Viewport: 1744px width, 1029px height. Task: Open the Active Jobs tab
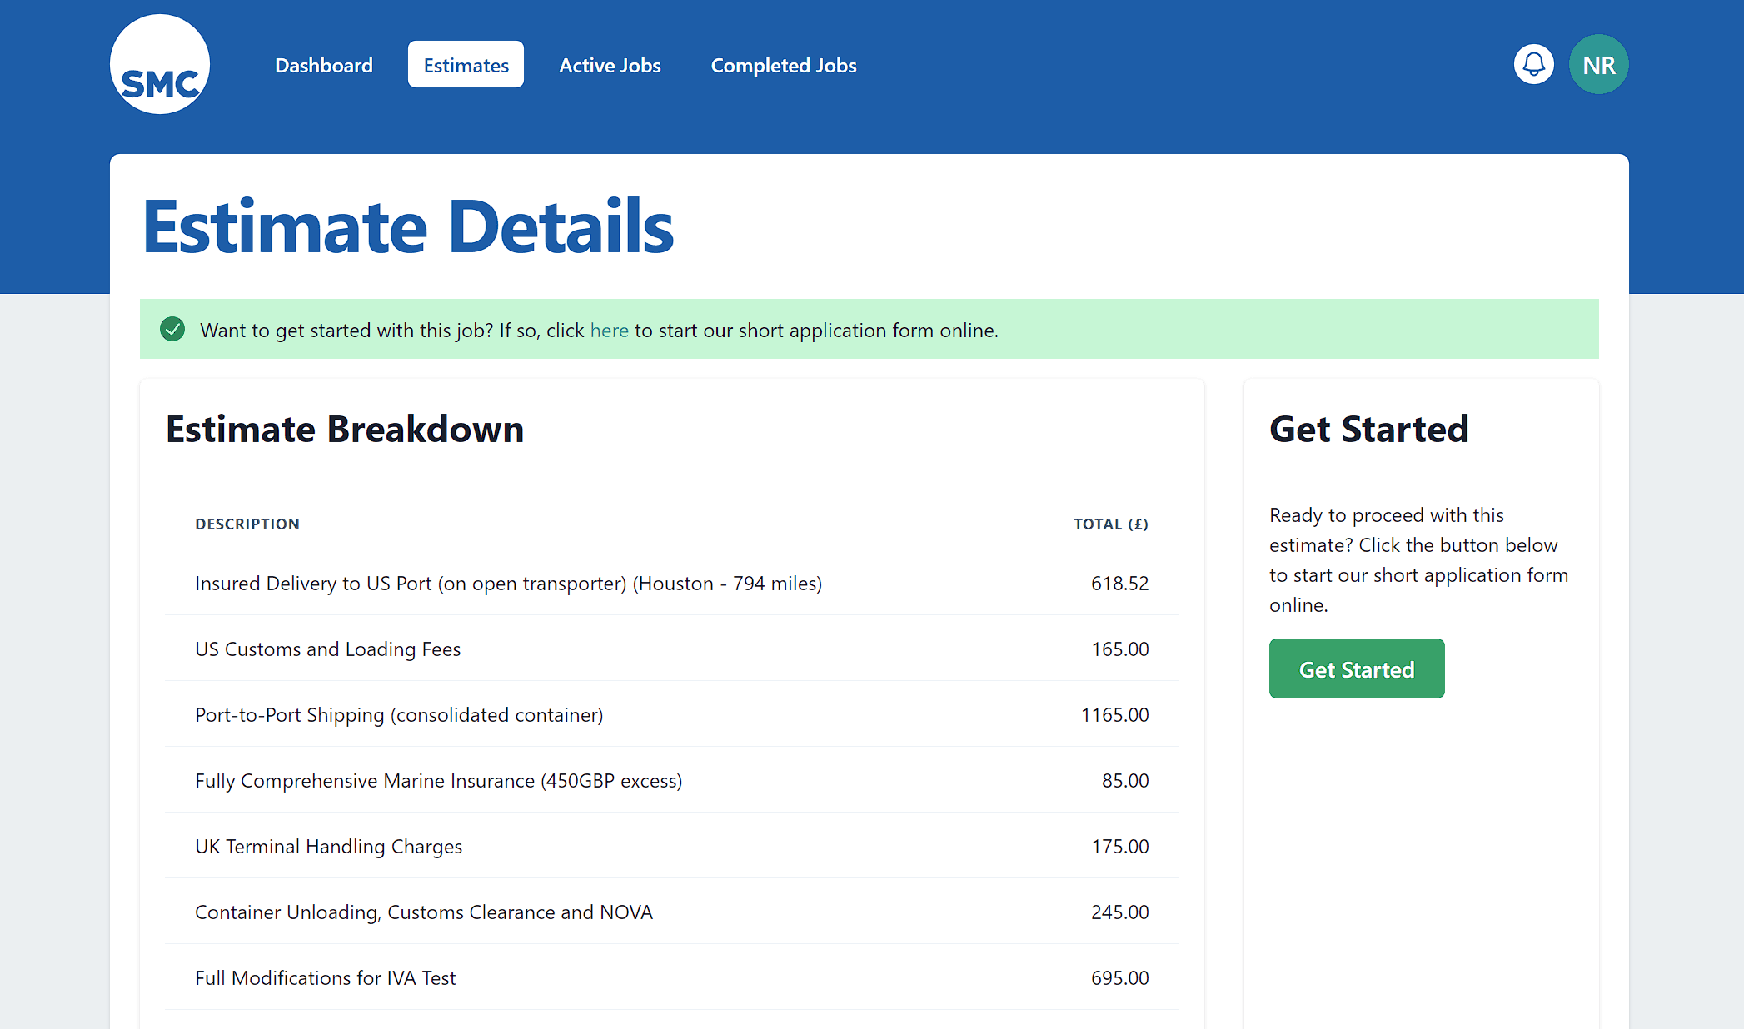(x=610, y=65)
